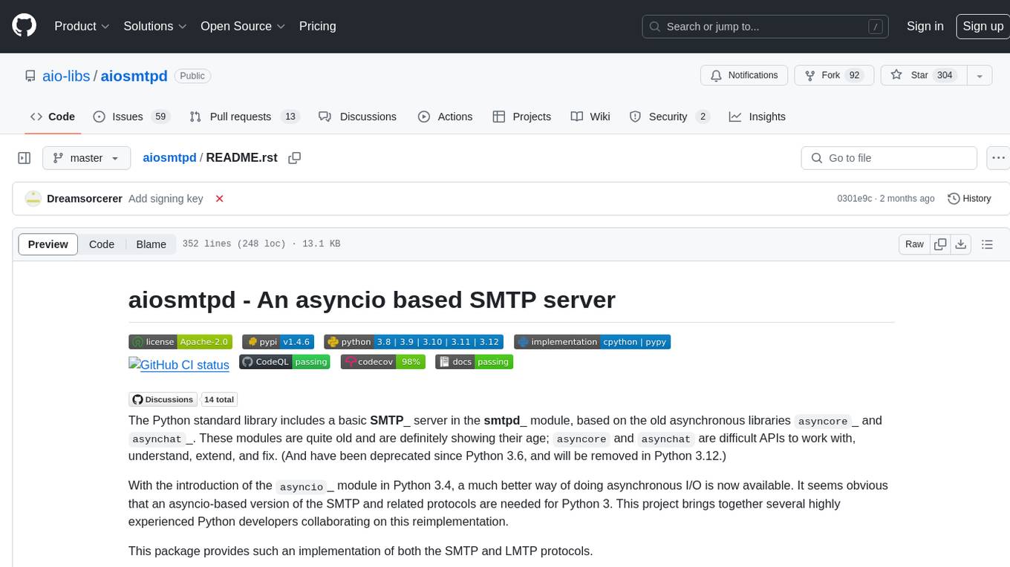Screen dimensions: 1010x567
Task: Open the GitHub CI status image link
Action: [179, 364]
